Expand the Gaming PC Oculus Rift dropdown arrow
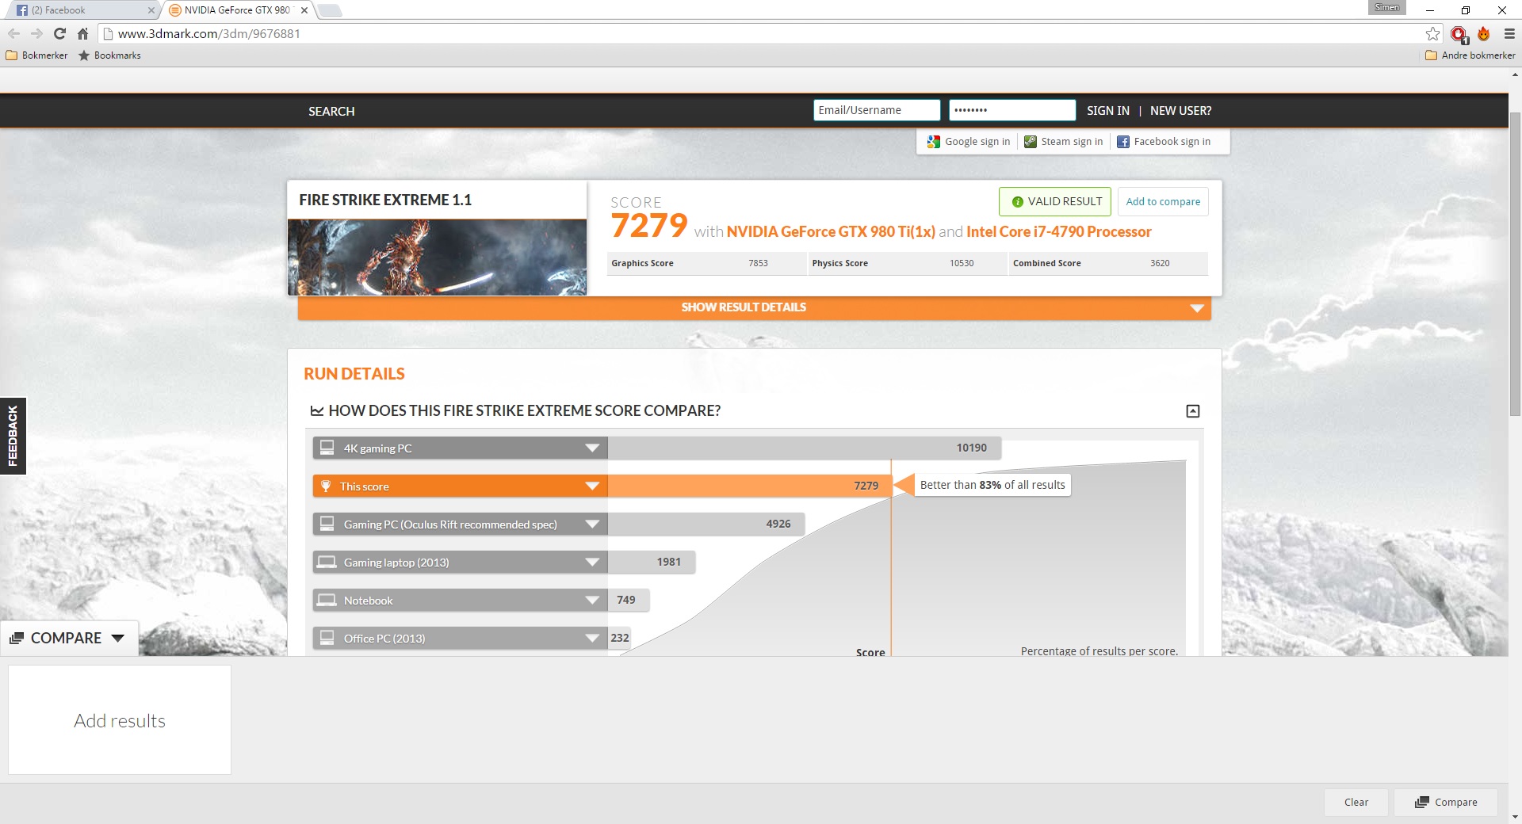Image resolution: width=1522 pixels, height=824 pixels. pyautogui.click(x=592, y=525)
